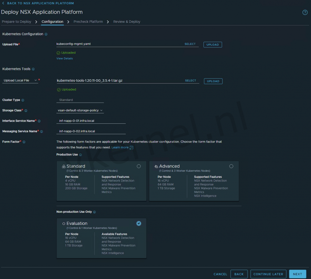Select the Advanced form factor radio button

[231, 166]
